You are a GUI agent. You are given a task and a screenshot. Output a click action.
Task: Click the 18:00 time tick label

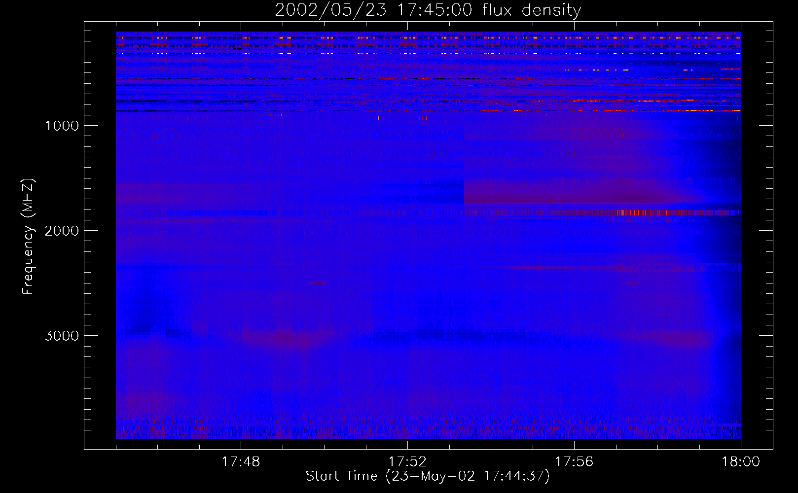point(741,462)
